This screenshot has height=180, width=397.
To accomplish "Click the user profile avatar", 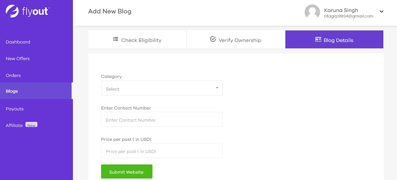I will [x=312, y=12].
